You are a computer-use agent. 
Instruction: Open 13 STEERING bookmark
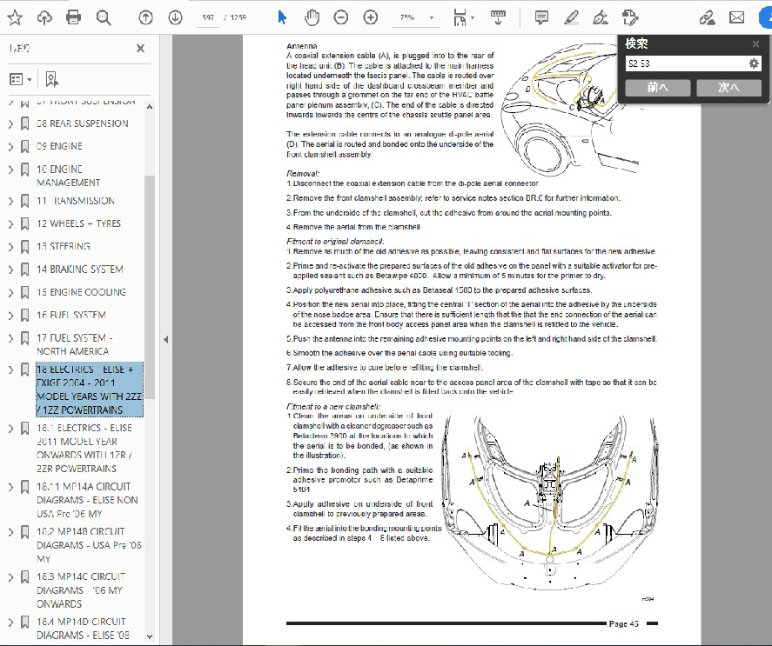(63, 247)
